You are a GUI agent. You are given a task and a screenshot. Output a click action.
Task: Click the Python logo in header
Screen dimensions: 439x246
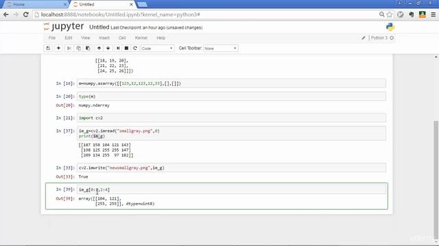click(x=390, y=27)
